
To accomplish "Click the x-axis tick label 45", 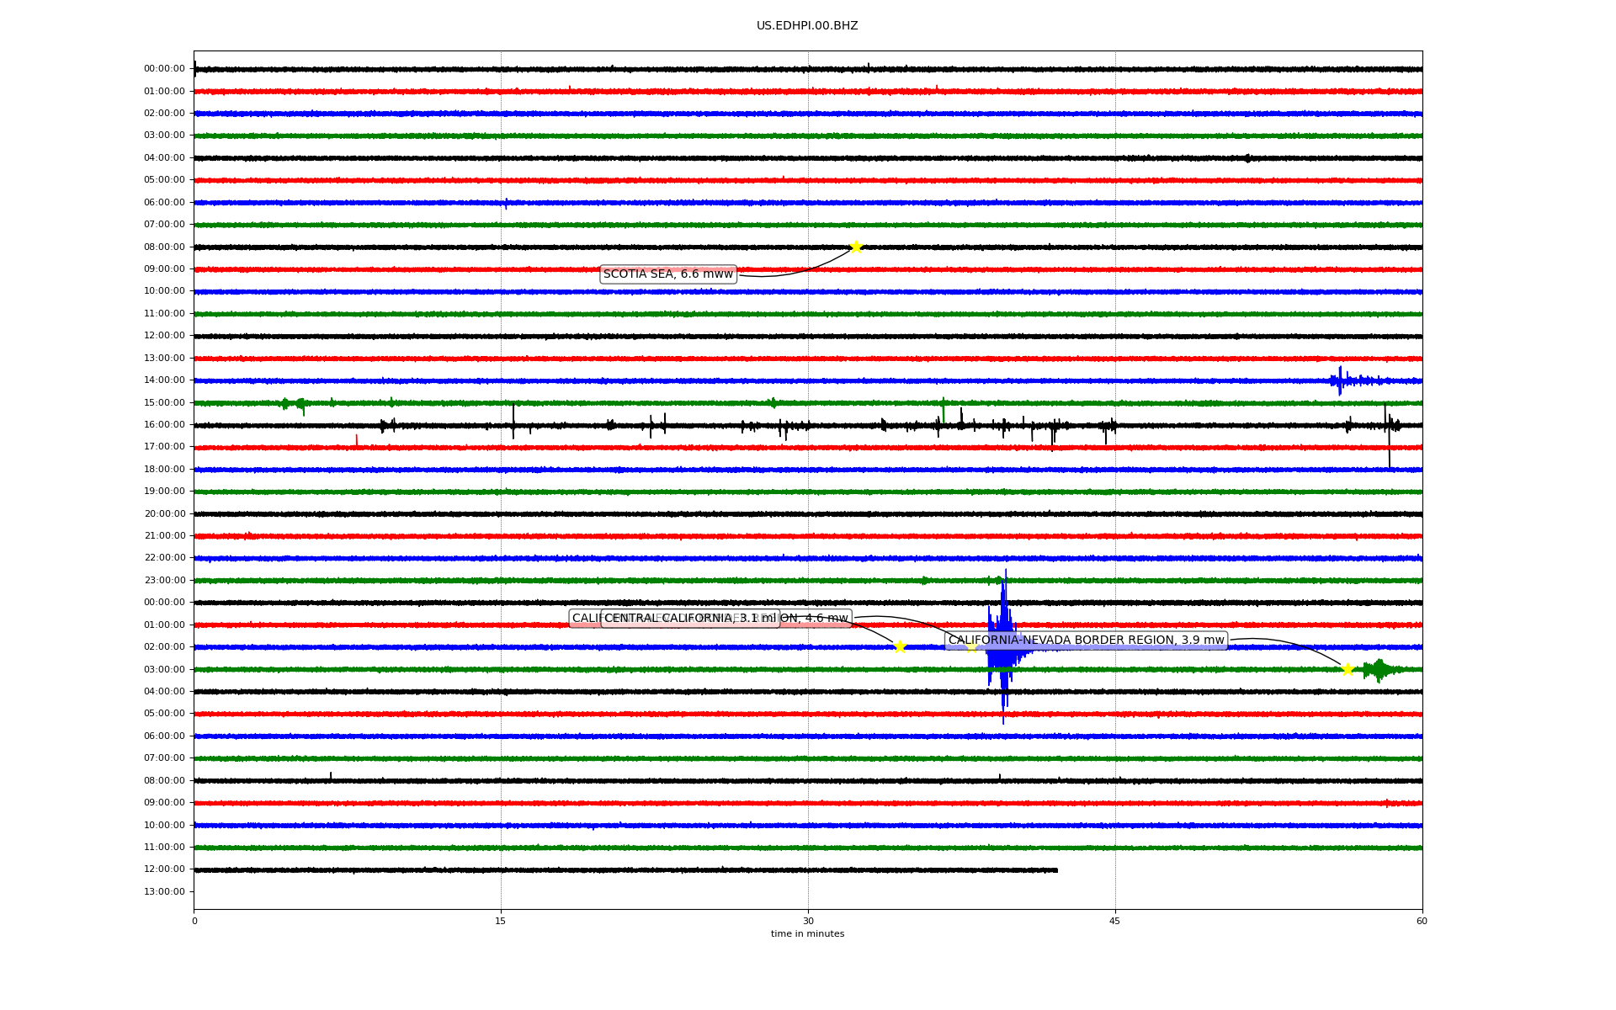I will [x=1115, y=921].
